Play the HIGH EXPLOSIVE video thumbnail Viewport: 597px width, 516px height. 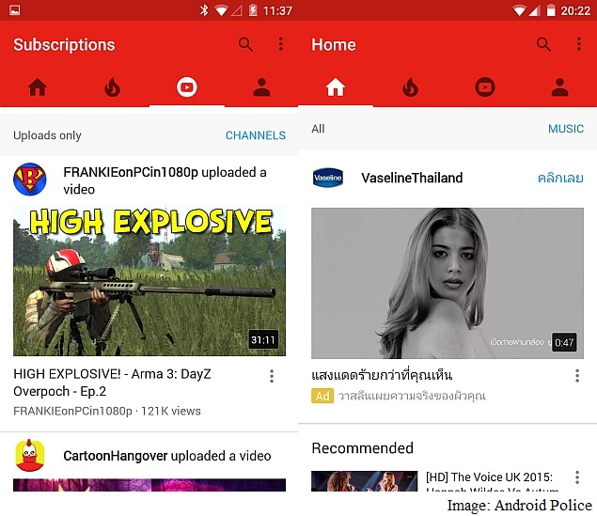pos(149,281)
